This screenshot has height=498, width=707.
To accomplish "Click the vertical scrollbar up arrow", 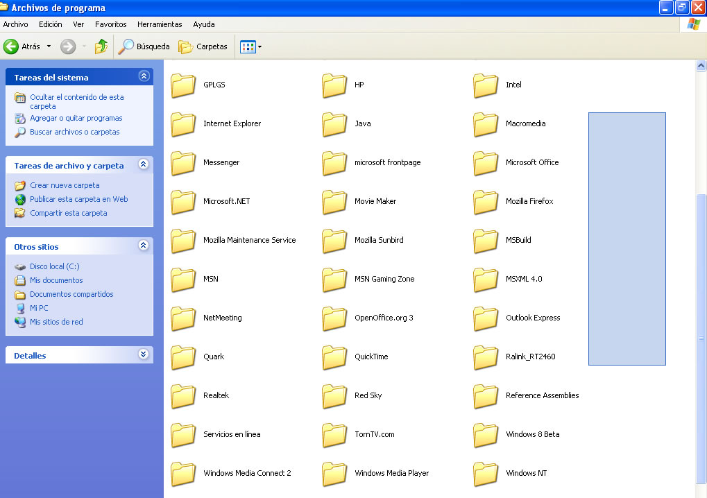I will pos(701,66).
